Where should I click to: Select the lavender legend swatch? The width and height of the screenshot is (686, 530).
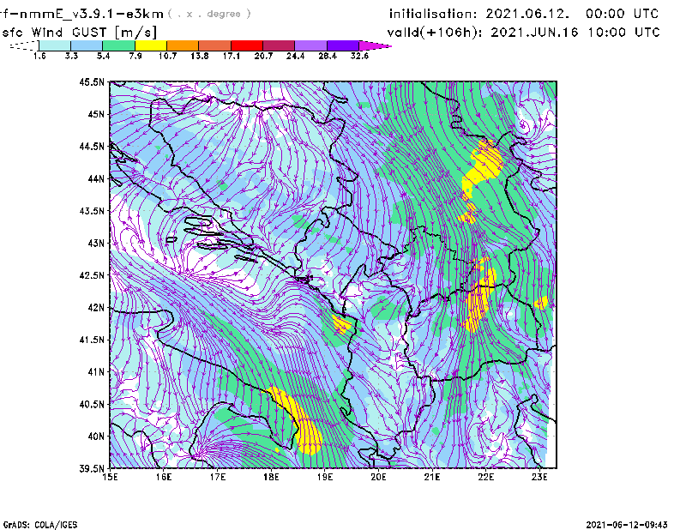pos(310,45)
